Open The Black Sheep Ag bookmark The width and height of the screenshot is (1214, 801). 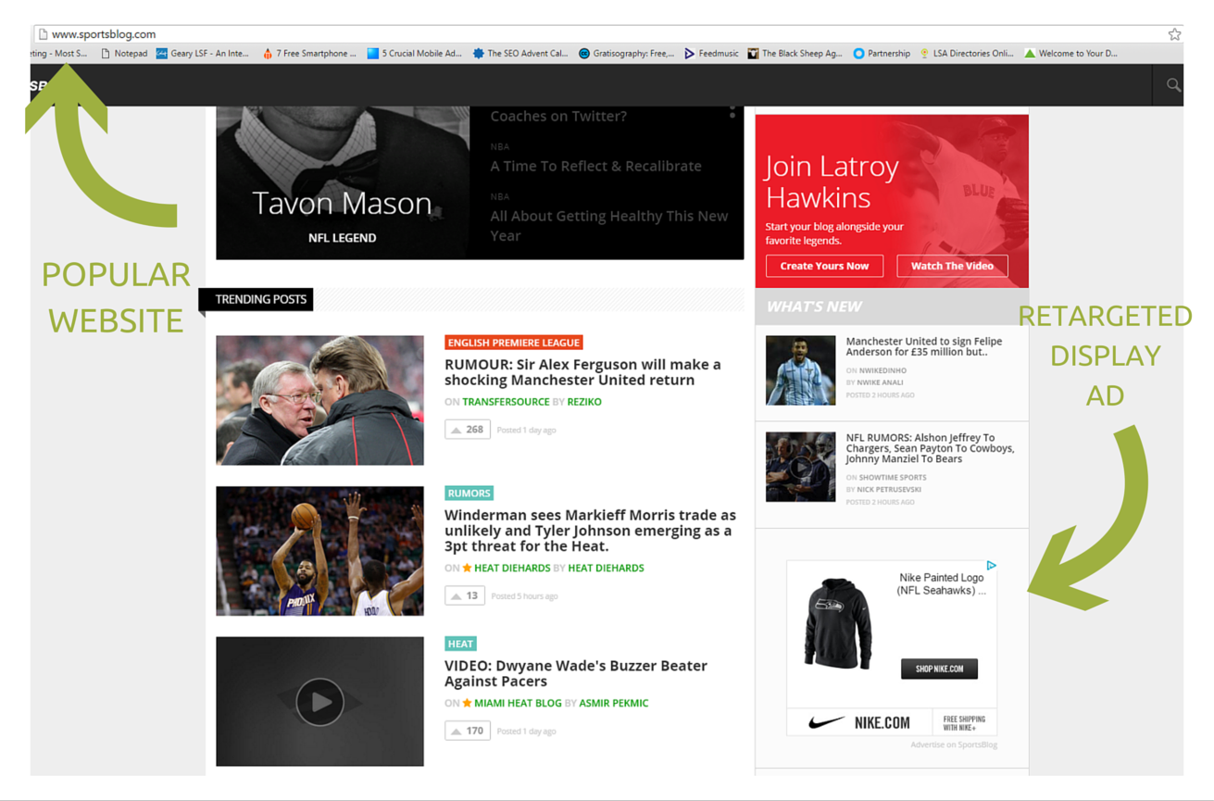(x=795, y=54)
